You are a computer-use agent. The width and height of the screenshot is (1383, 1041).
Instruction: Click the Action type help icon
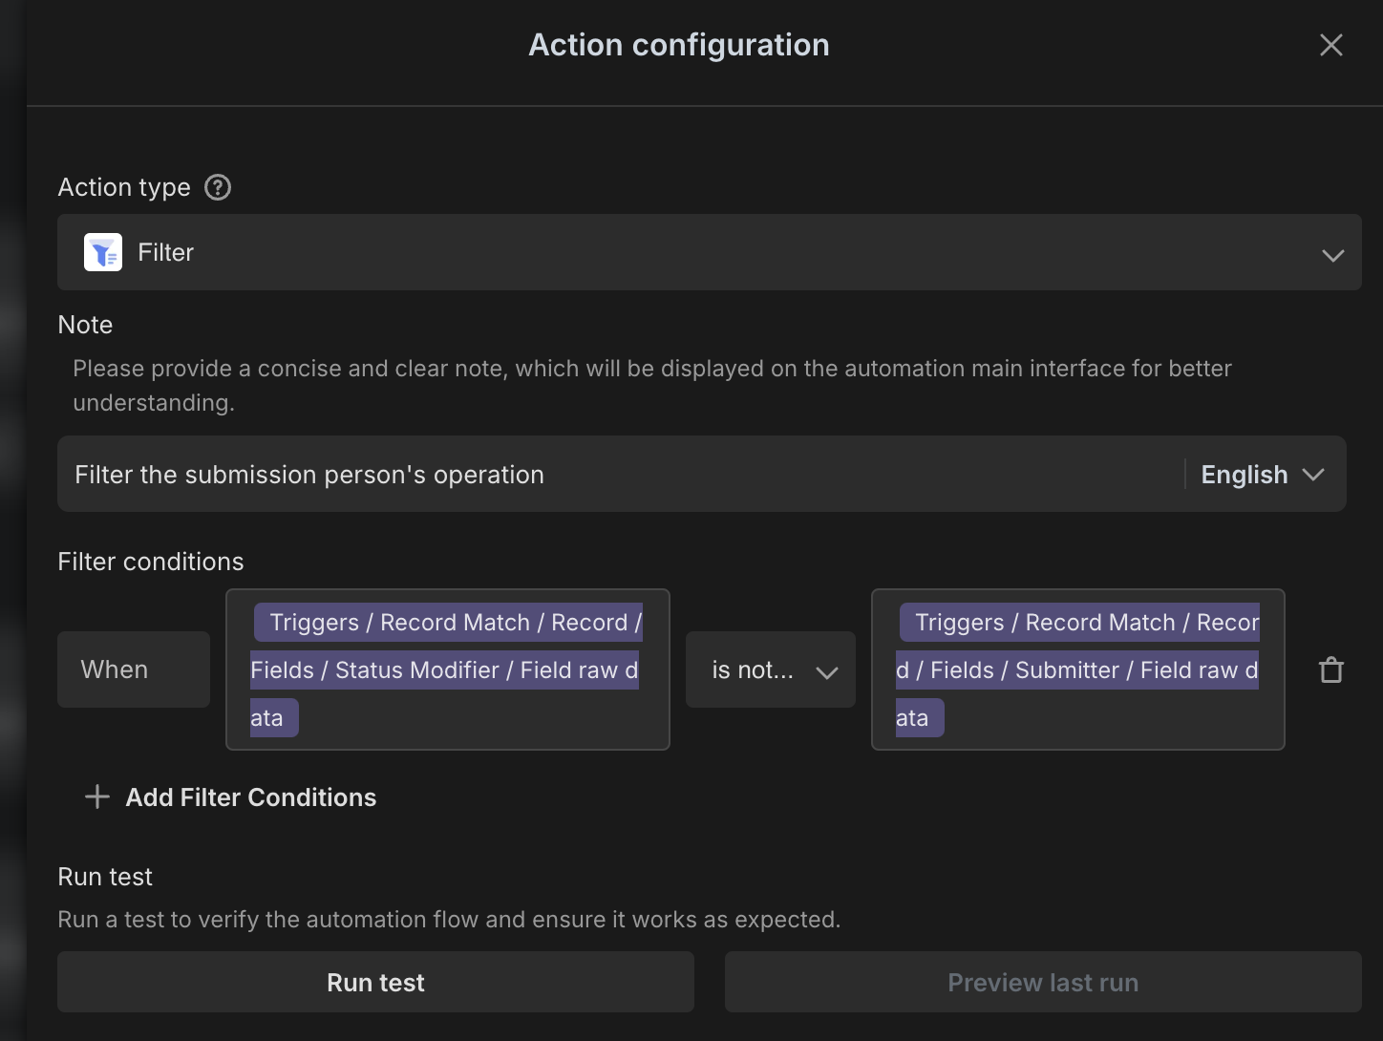[218, 187]
